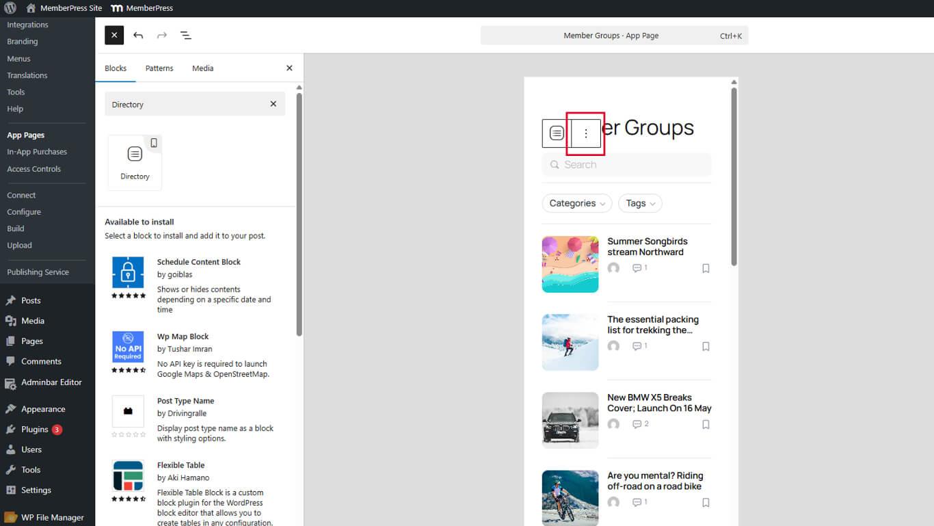Close the block editor with the X button
The image size is (934, 526).
[114, 36]
